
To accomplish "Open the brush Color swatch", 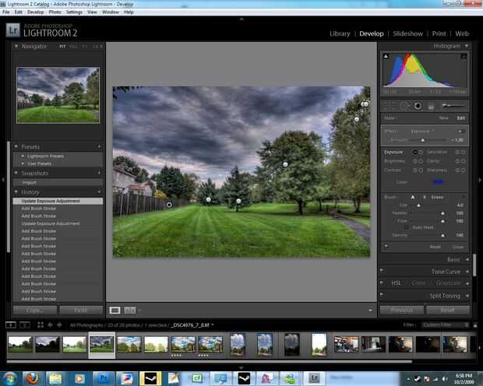I will [438, 182].
